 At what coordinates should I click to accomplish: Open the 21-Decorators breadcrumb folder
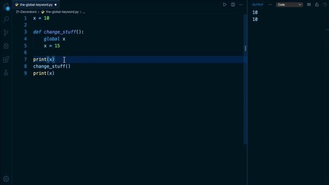tap(26, 12)
